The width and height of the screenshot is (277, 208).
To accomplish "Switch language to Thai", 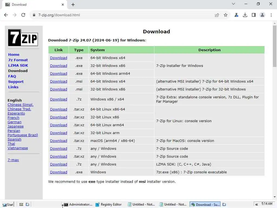I will [11, 144].
